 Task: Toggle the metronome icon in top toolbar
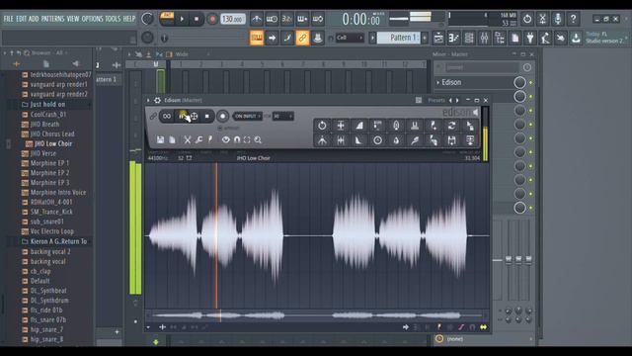point(257,19)
